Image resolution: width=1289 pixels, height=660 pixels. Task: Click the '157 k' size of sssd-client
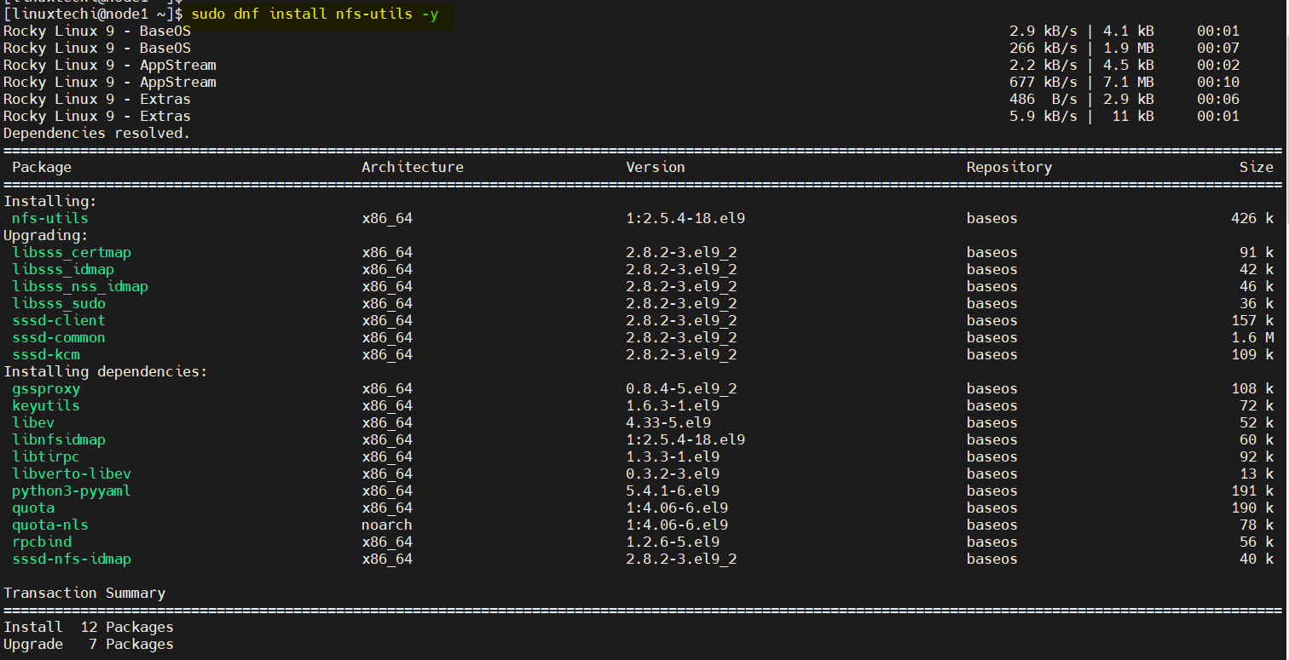tap(1252, 321)
